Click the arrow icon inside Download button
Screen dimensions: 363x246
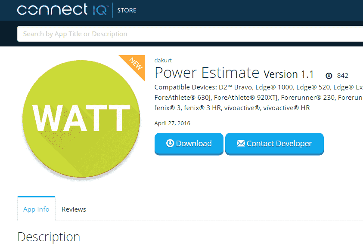point(170,143)
